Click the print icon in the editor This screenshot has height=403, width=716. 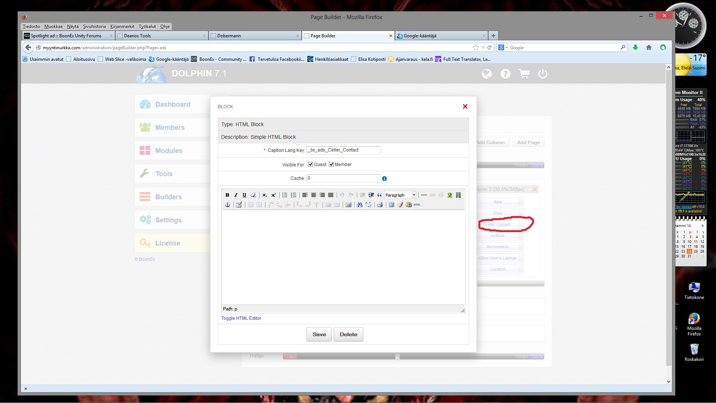pos(380,205)
